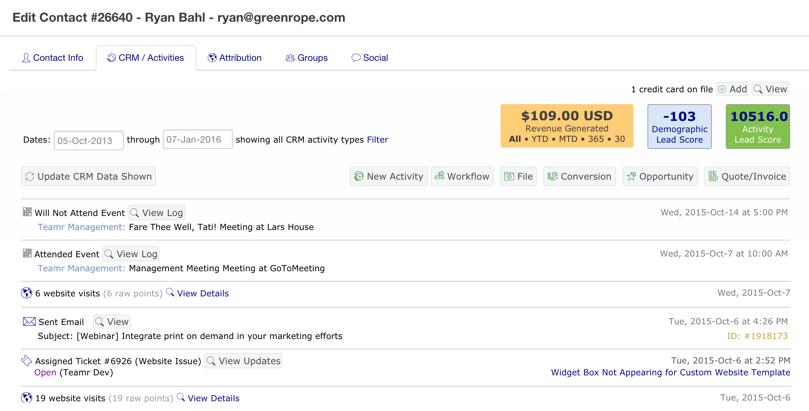Click Teamr Management link for Fare Thee Well
Image resolution: width=809 pixels, height=411 pixels.
tap(81, 227)
